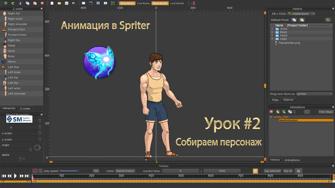Toggle Show Sprites button
Viewport: 335px width, 188px height.
[160, 3]
